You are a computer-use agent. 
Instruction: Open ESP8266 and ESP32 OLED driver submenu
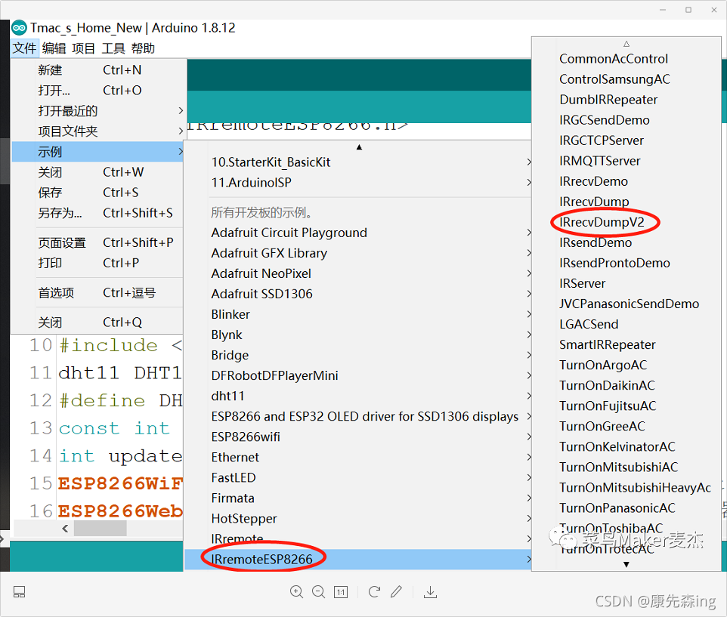(x=358, y=416)
